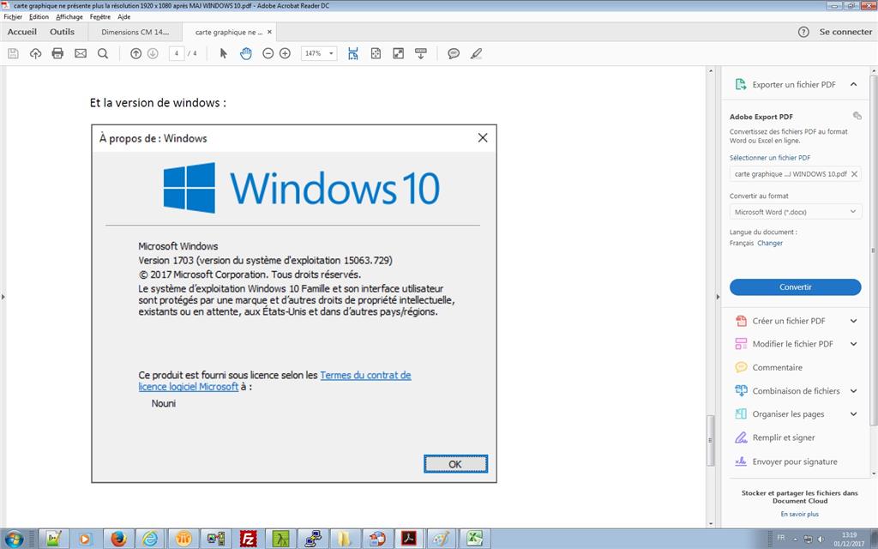Open the Edition menu
The height and width of the screenshot is (549, 878).
click(x=39, y=17)
